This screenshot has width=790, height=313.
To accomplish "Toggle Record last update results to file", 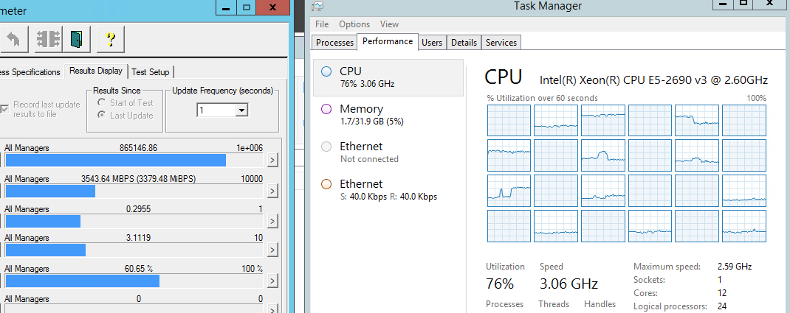I will [x=5, y=109].
